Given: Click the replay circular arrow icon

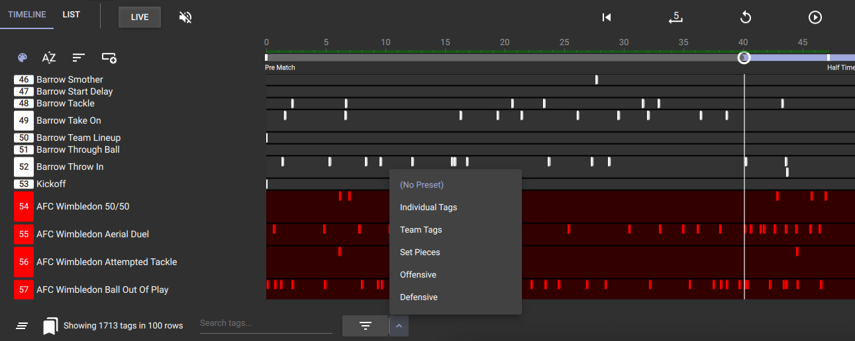Looking at the screenshot, I should click(746, 17).
